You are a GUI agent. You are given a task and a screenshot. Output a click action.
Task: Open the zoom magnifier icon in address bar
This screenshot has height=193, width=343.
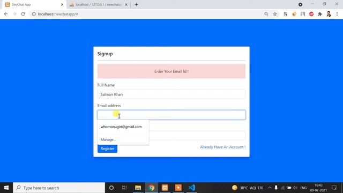[266, 14]
